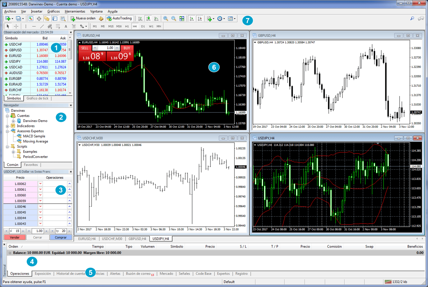Click the zoom out chart icon
The width and height of the screenshot is (428, 287).
click(x=174, y=19)
